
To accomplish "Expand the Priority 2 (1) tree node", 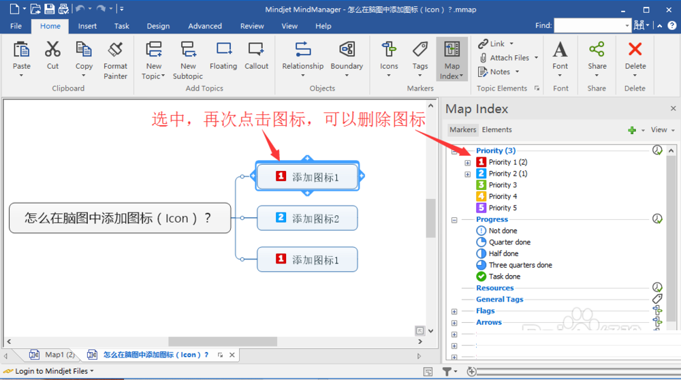I will [x=467, y=174].
